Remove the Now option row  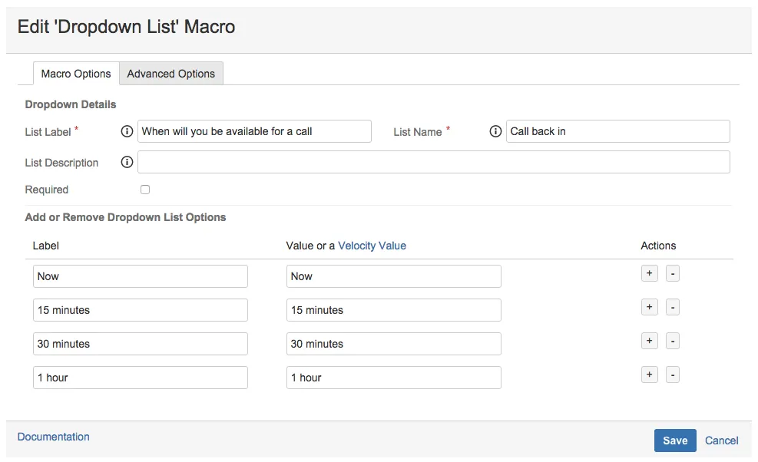pyautogui.click(x=673, y=273)
